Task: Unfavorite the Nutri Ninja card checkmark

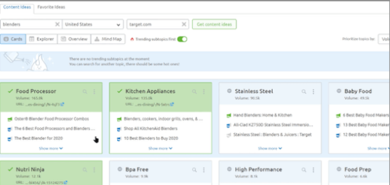Action: 10,169
